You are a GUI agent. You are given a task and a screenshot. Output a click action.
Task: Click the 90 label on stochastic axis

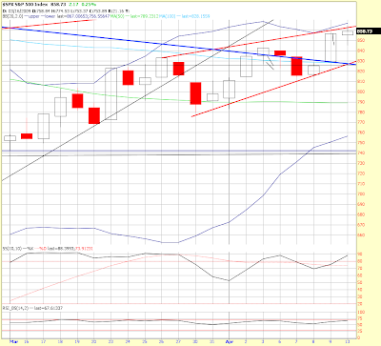pos(360,254)
